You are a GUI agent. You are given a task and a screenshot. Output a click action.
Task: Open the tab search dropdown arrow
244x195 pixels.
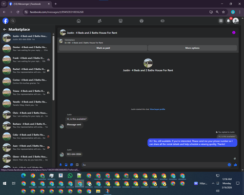4,4
